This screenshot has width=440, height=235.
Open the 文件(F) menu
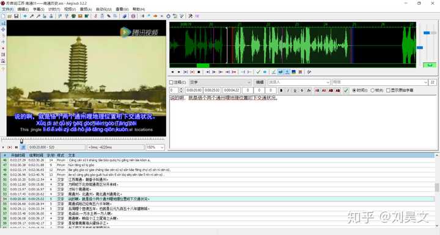8,9
